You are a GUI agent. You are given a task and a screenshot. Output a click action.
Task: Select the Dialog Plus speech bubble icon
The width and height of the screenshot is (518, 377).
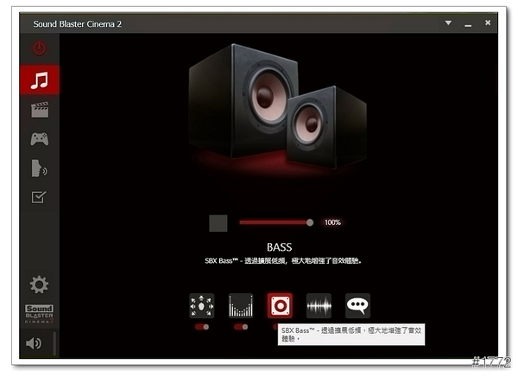(x=357, y=305)
